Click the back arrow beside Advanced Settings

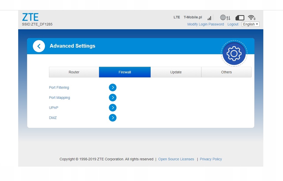point(39,46)
